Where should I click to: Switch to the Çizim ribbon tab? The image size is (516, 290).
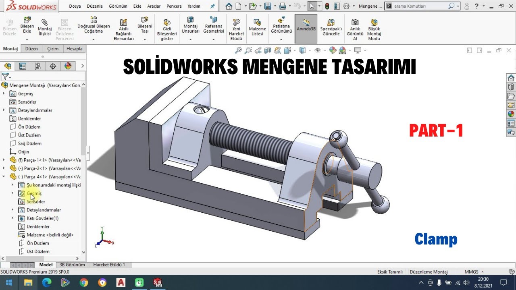[53, 49]
